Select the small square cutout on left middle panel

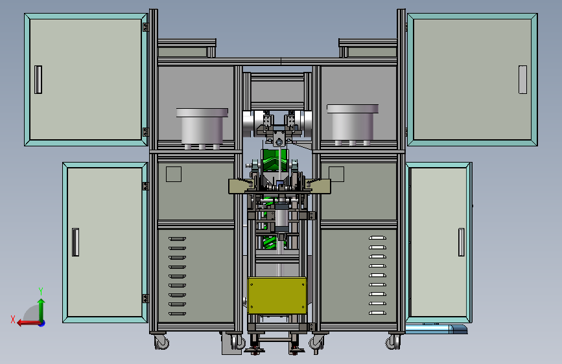tap(174, 174)
